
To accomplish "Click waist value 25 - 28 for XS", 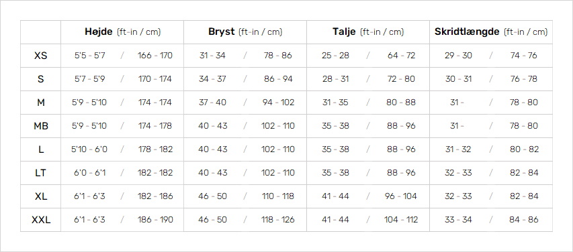I will pyautogui.click(x=335, y=56).
